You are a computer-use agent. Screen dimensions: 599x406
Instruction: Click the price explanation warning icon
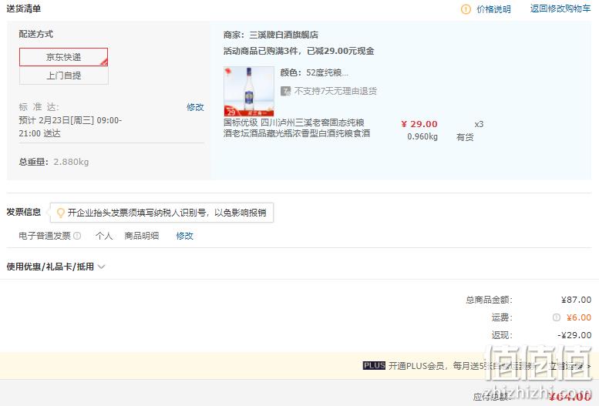coord(466,9)
